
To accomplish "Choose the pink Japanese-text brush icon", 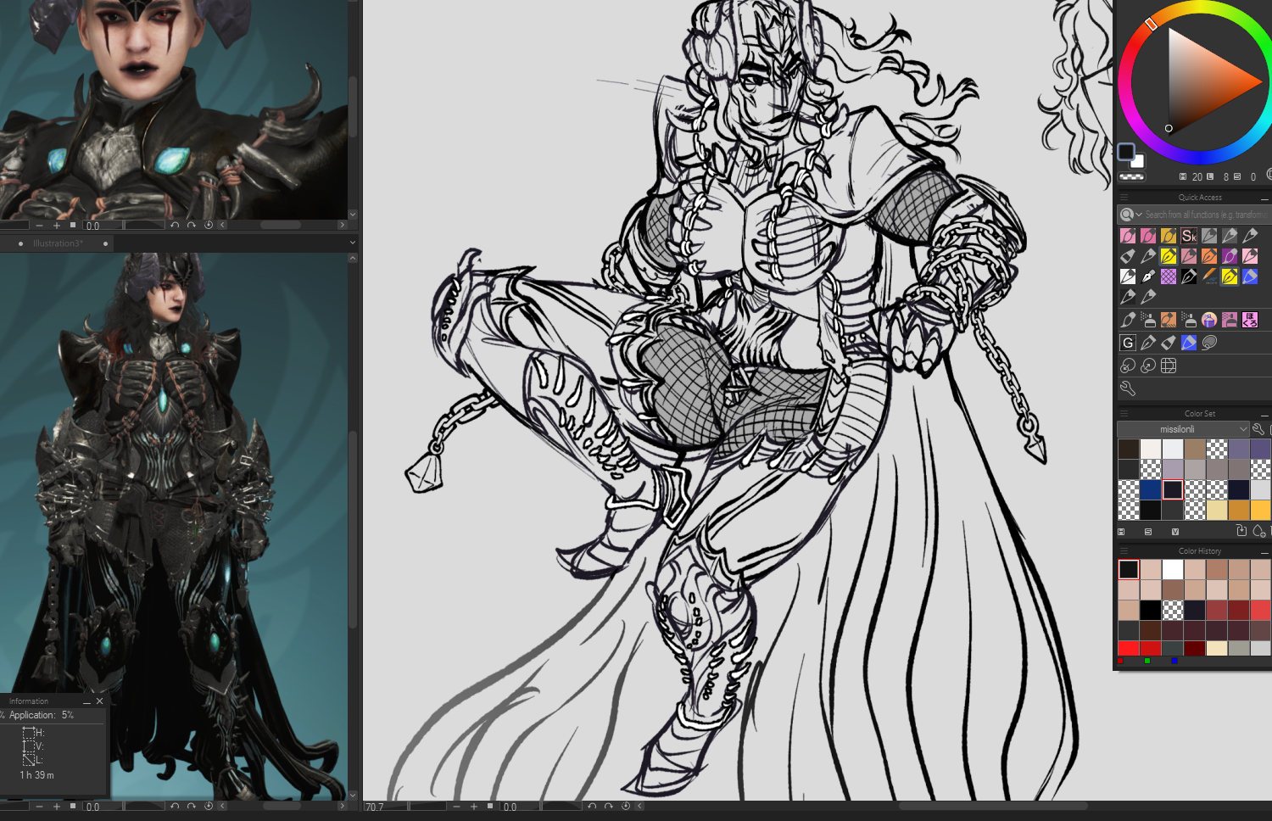I will coord(1250,320).
